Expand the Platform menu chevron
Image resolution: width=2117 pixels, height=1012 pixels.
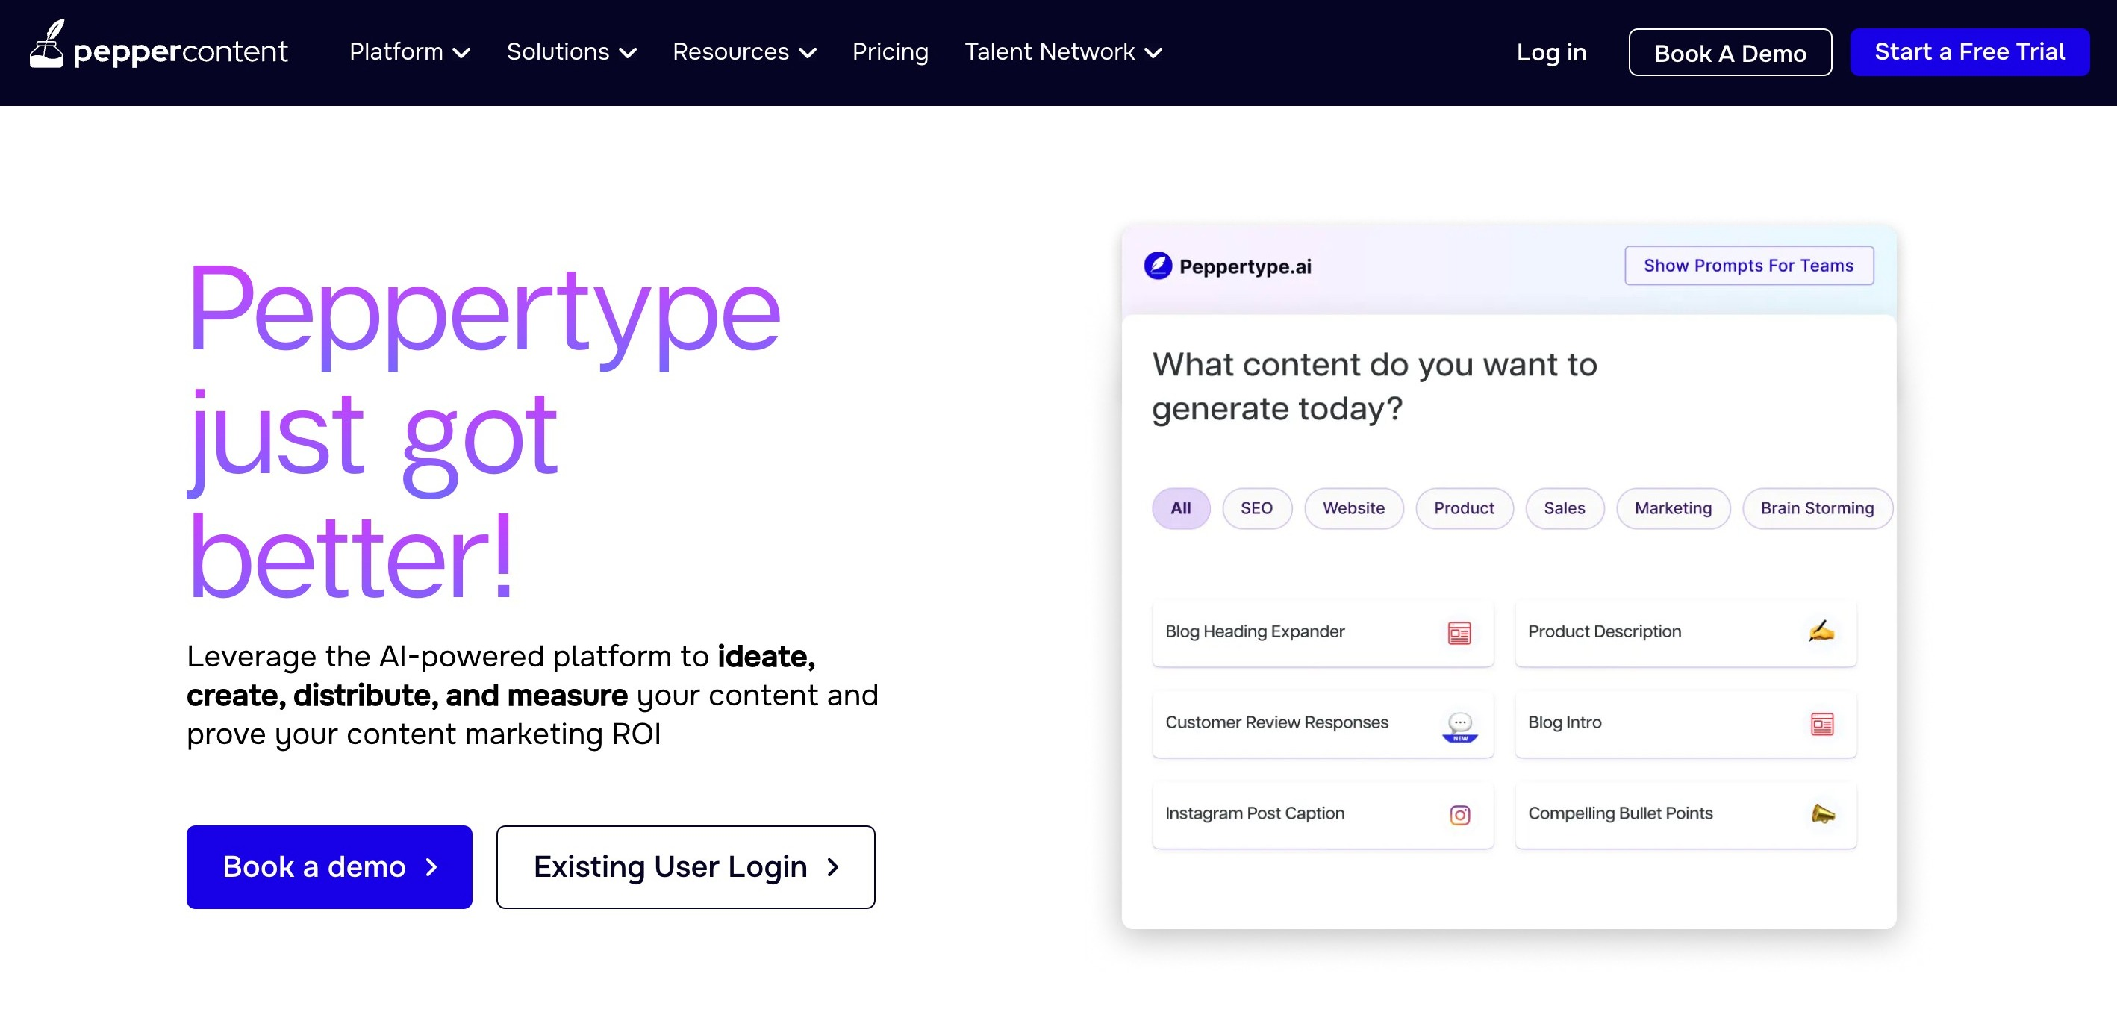coord(462,54)
